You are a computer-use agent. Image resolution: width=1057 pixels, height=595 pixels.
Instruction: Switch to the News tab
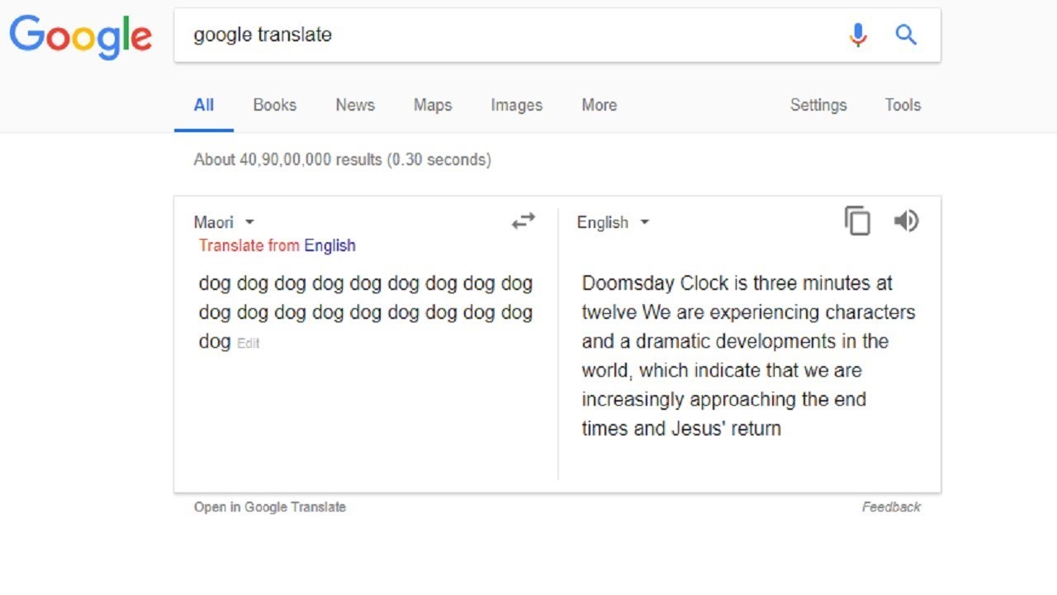[x=355, y=105]
